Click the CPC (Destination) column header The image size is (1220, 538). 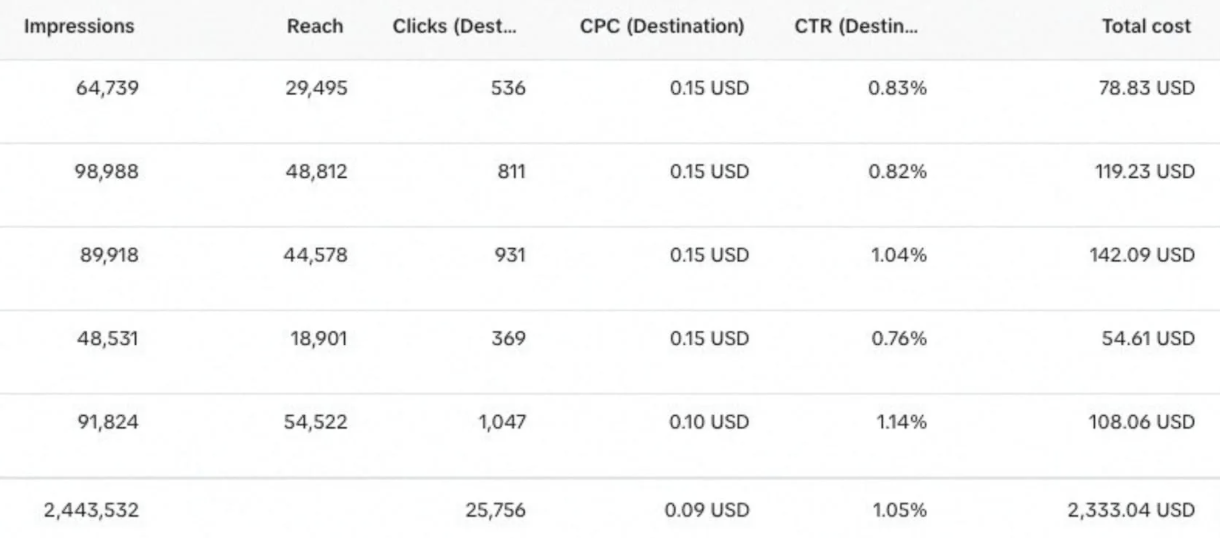point(662,26)
